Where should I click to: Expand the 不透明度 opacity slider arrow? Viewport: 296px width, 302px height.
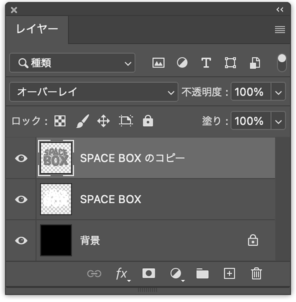pos(279,92)
